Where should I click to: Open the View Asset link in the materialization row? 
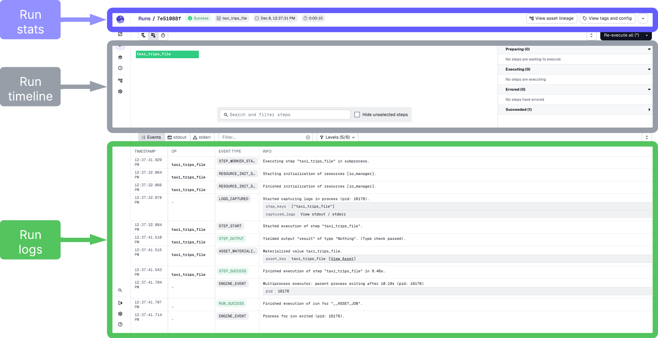click(x=342, y=259)
